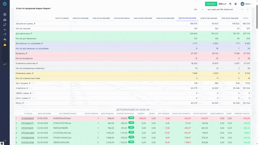
Task: Open the shapes grid sidebar icon
Action: coord(5,25)
